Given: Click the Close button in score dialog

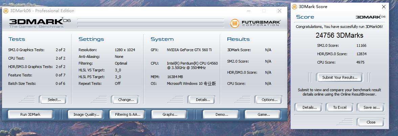Looking at the screenshot, I should click(x=371, y=122).
